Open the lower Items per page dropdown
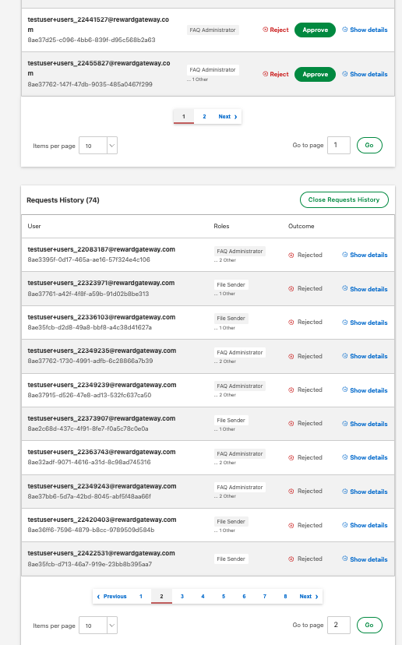This screenshot has width=402, height=645. click(x=98, y=626)
